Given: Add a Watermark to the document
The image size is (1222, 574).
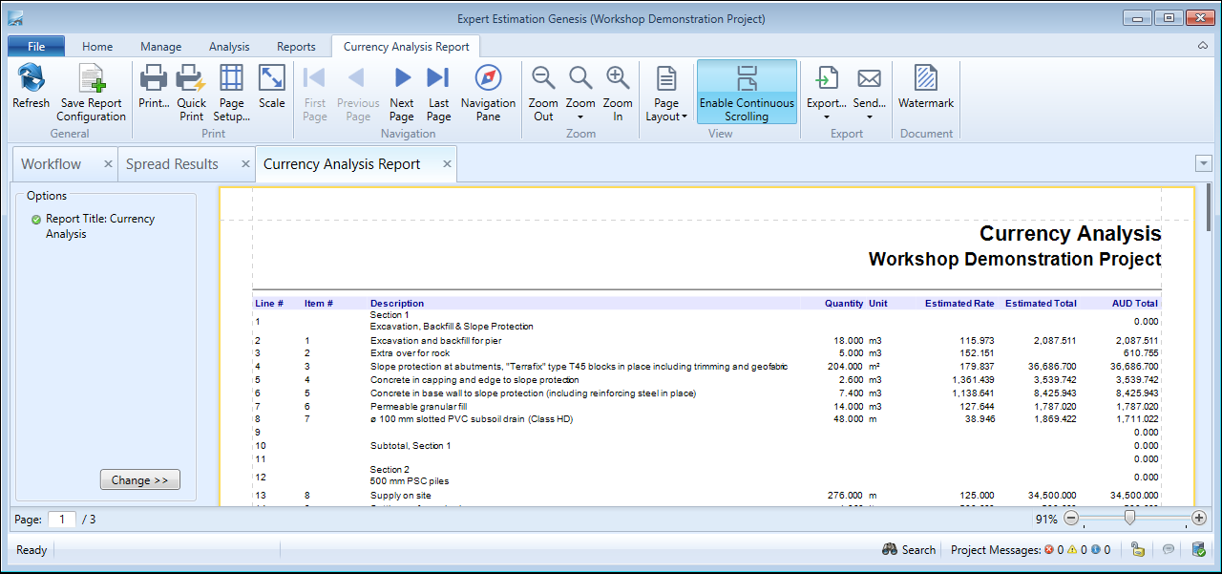Looking at the screenshot, I should click(925, 80).
